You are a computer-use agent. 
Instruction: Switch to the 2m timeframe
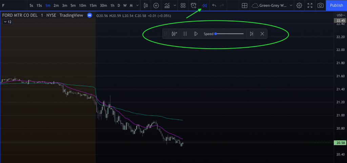click(x=56, y=5)
